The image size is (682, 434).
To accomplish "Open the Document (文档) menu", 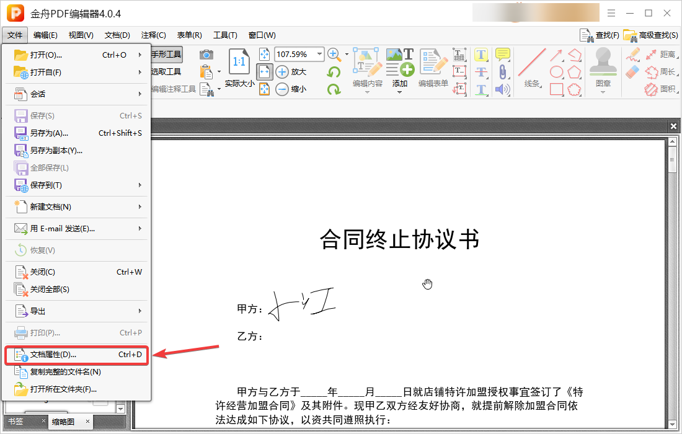I will pyautogui.click(x=117, y=35).
